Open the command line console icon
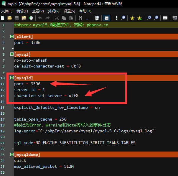This screenshot has width=178, height=176. pyautogui.click(x=175, y=18)
